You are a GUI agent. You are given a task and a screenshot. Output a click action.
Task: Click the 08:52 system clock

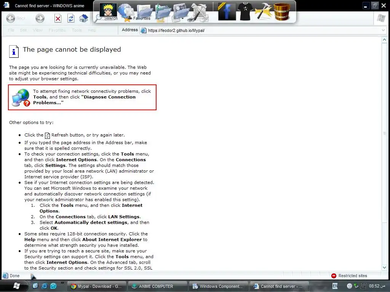coord(377,286)
